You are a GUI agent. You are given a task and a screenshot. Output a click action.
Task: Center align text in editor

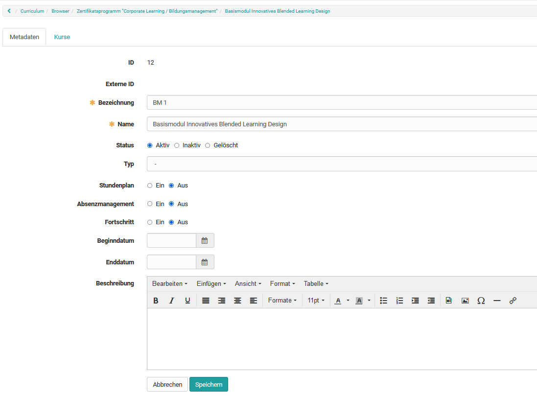pos(237,301)
